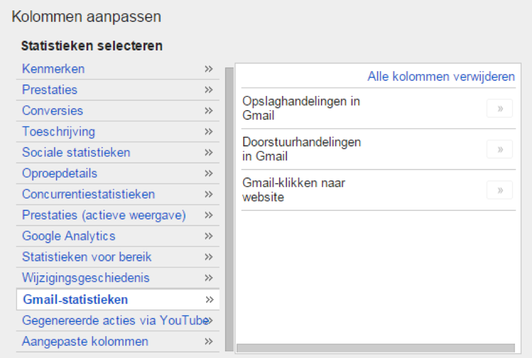Click the vertical scrollbar beside category list
This screenshot has height=358, width=532.
[x=229, y=209]
